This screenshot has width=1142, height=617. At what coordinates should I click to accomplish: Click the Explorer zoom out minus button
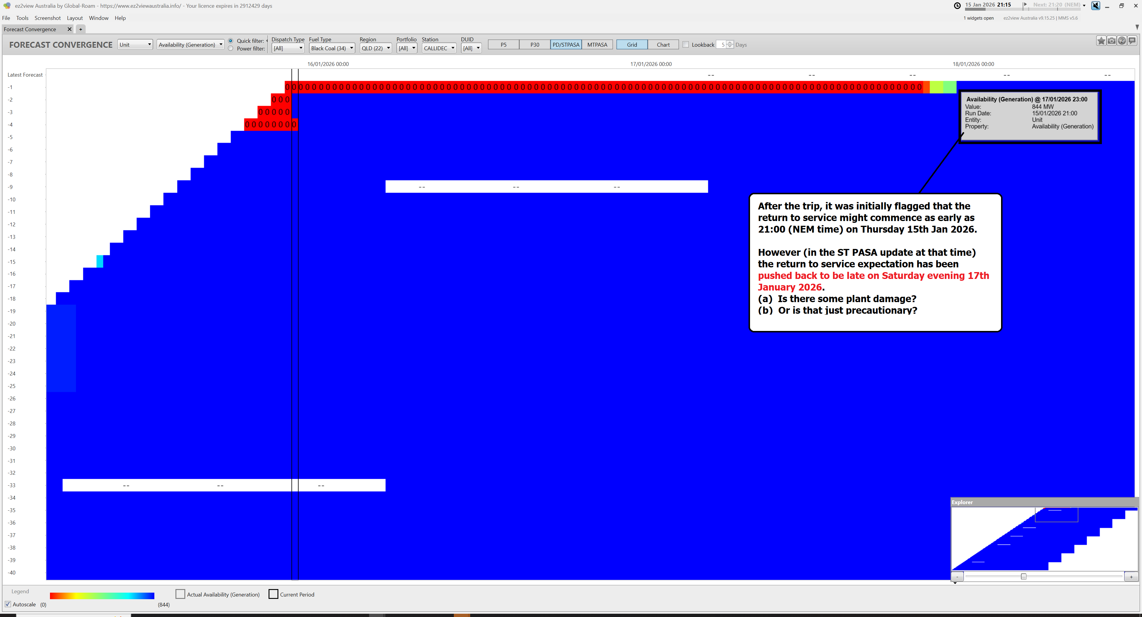(x=957, y=577)
